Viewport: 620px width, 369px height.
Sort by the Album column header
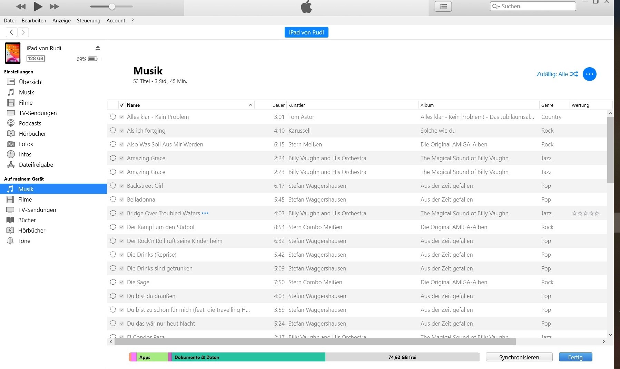(x=479, y=105)
